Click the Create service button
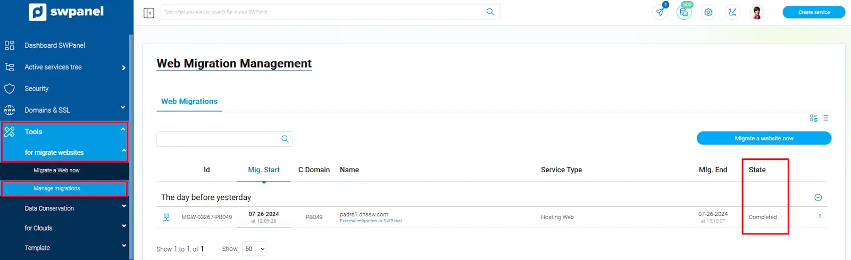 click(813, 12)
